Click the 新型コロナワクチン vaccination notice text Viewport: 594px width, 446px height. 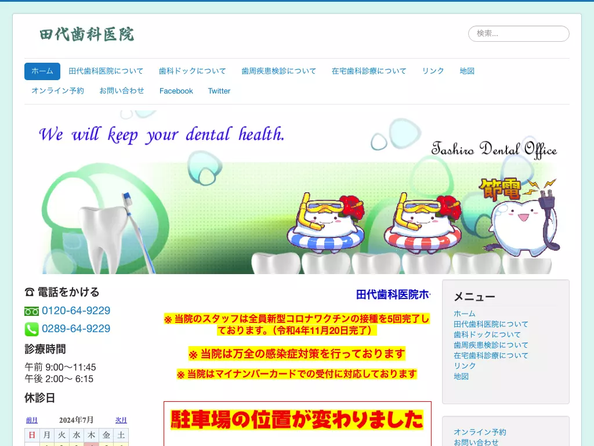(298, 325)
